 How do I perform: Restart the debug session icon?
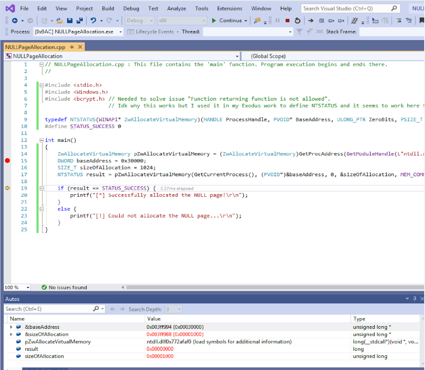[298, 20]
